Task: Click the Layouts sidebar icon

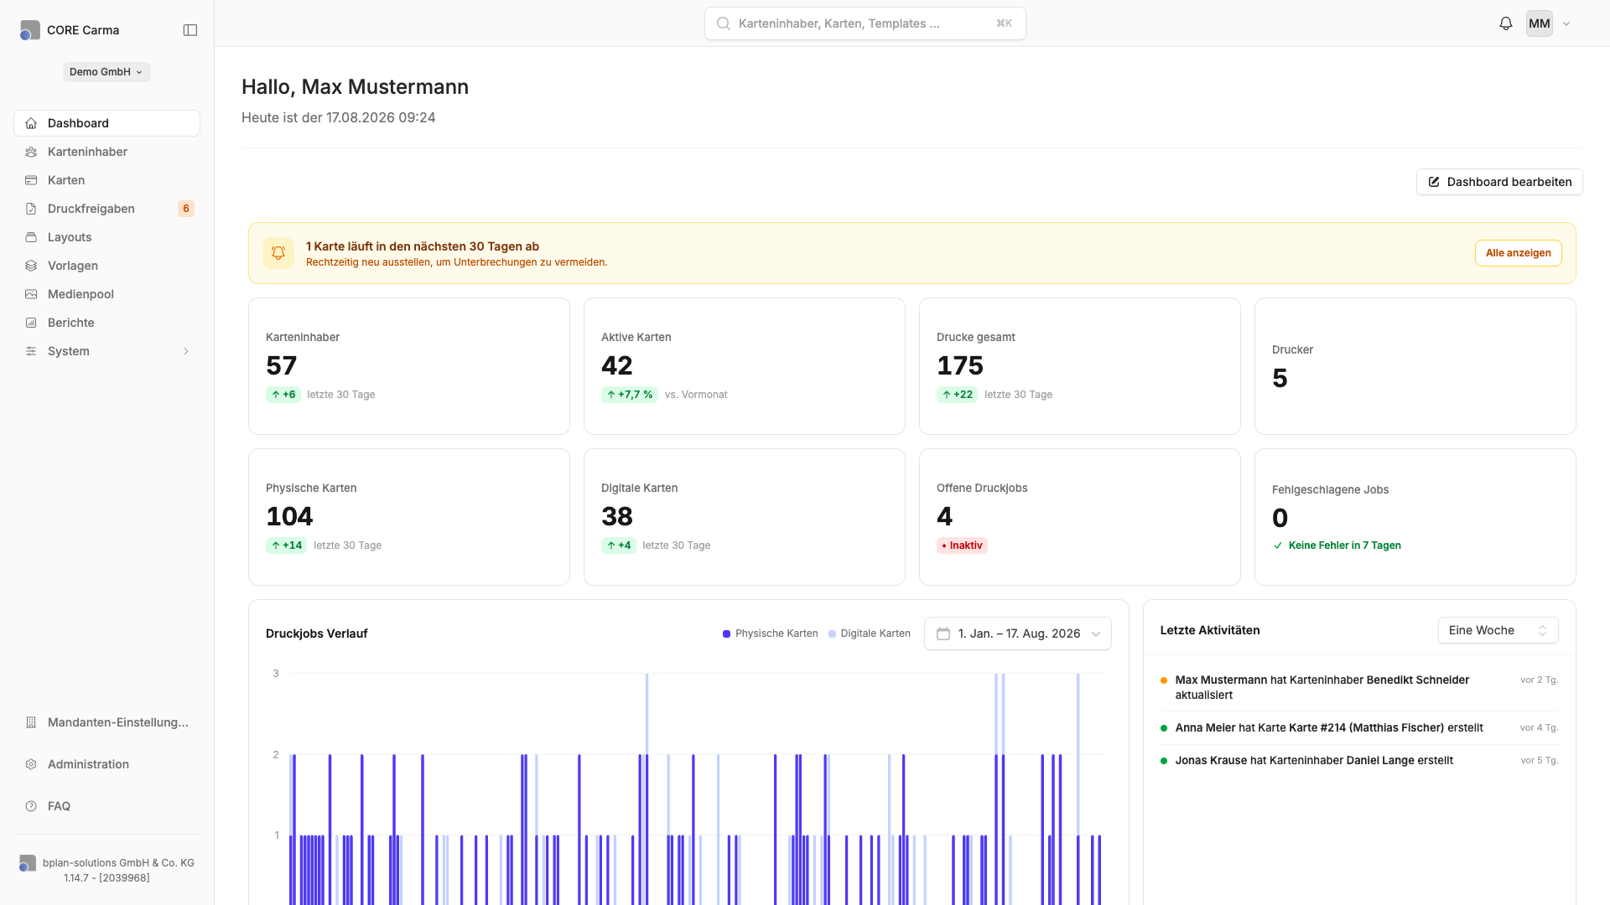Action: [x=31, y=237]
